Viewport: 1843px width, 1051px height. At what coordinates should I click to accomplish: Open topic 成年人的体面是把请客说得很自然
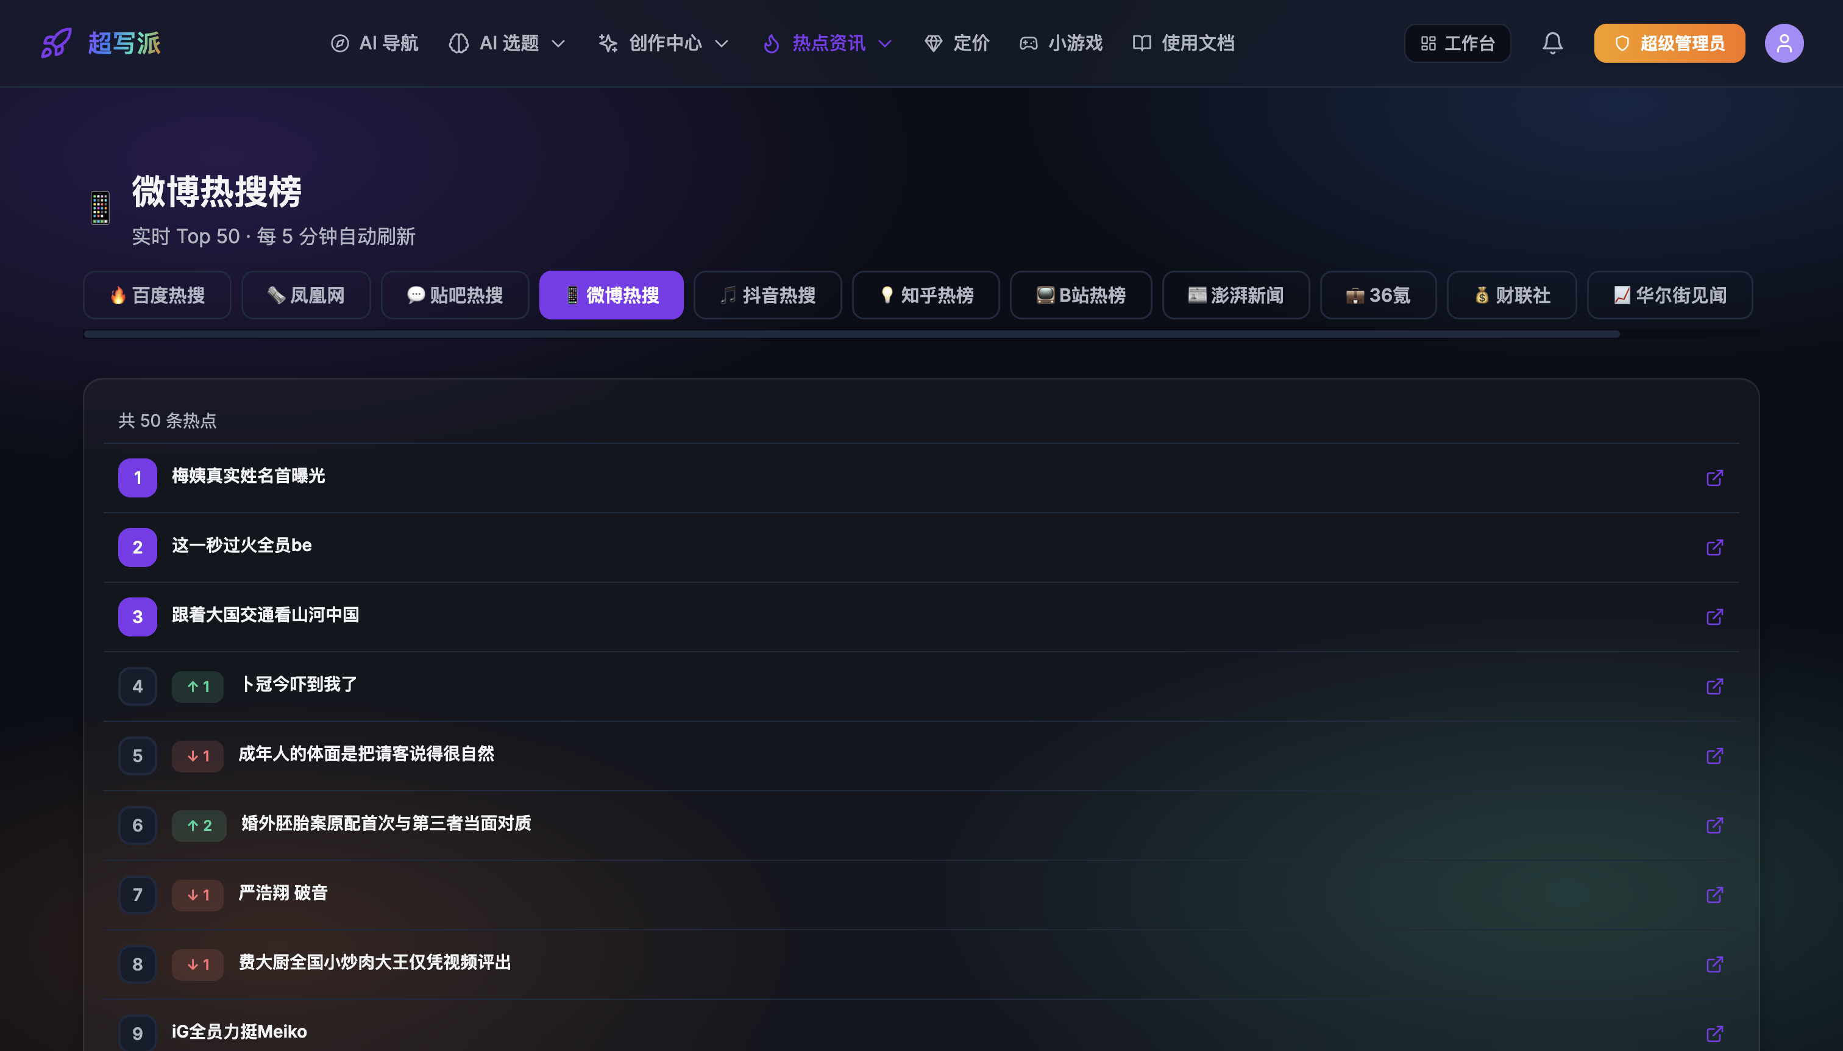coord(366,754)
